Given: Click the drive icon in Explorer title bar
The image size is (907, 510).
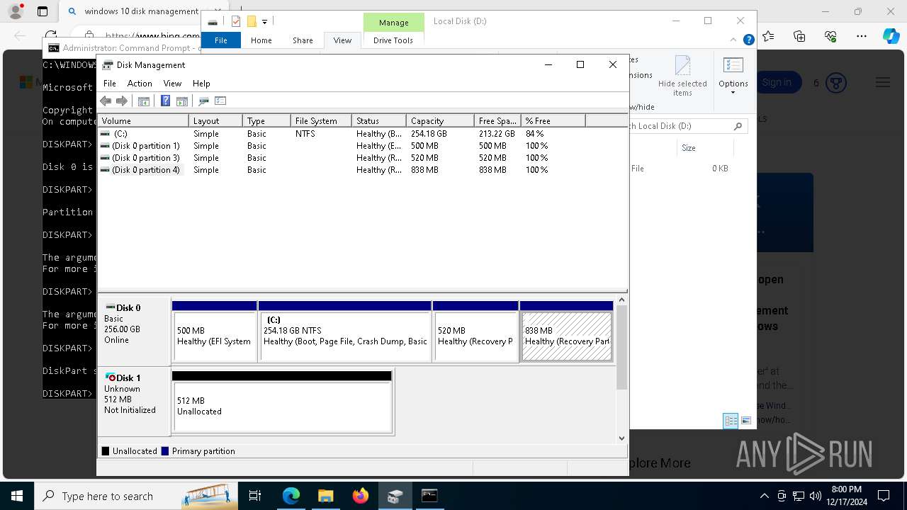Looking at the screenshot, I should [213, 22].
